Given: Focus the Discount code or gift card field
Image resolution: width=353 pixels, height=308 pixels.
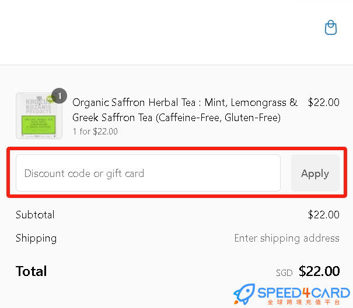Looking at the screenshot, I should point(148,173).
